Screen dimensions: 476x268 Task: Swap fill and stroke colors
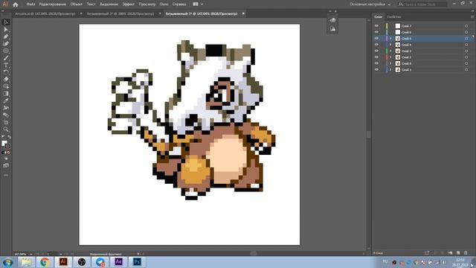[9, 137]
